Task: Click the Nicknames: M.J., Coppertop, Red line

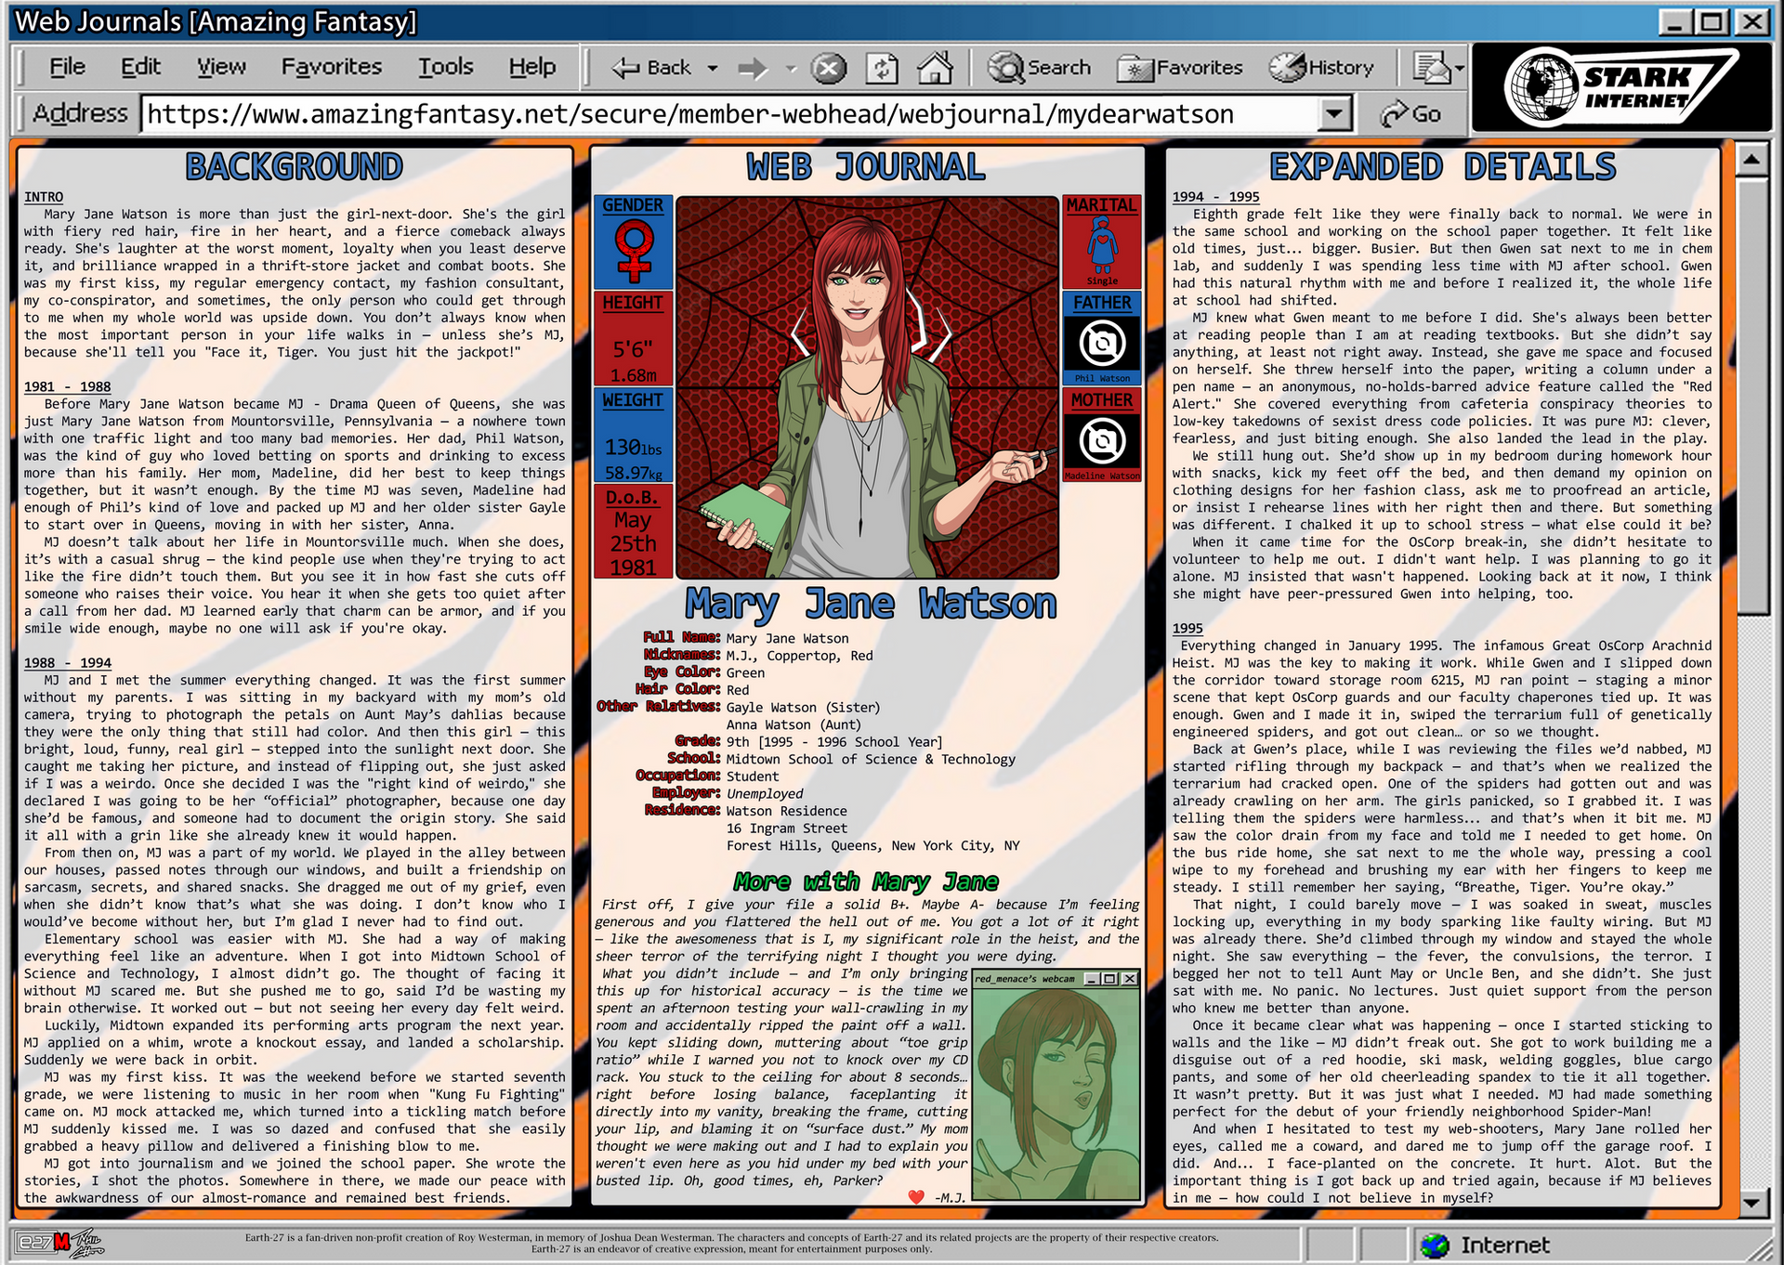Action: point(758,656)
